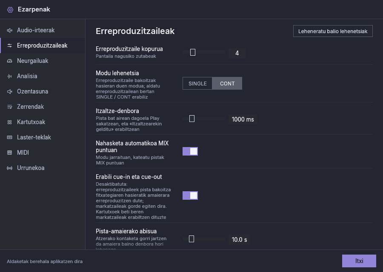Click the Erreproduzitzaileak page heading
Screen dimensions: 383x272
tap(135, 31)
